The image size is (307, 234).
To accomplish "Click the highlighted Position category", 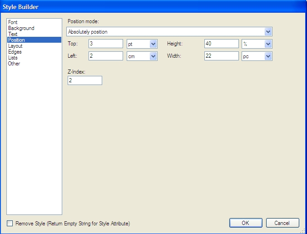I will tap(16, 40).
